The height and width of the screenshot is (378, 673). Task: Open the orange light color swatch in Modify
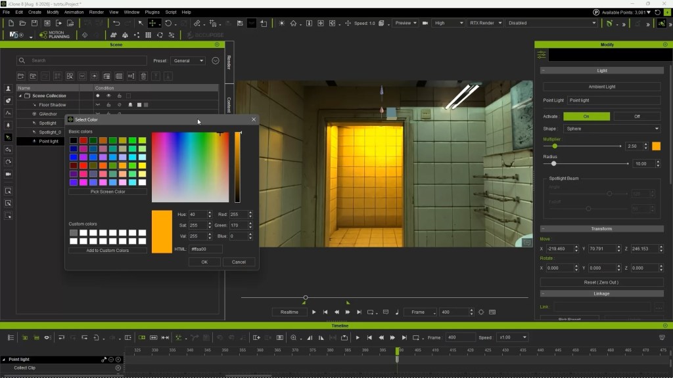[657, 146]
